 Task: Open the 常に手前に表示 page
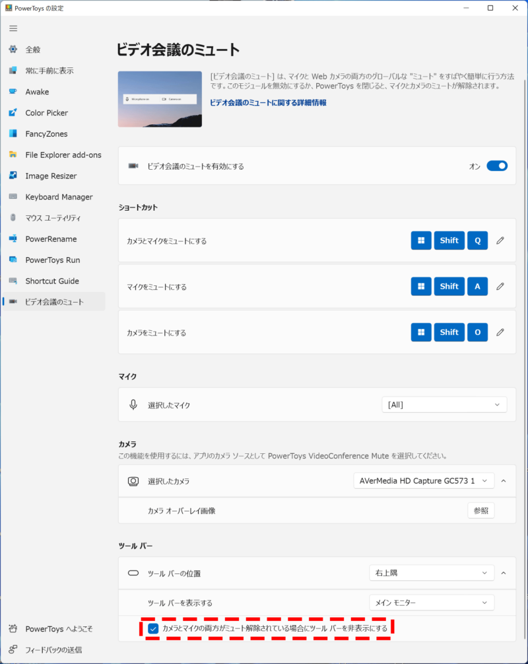click(x=53, y=71)
